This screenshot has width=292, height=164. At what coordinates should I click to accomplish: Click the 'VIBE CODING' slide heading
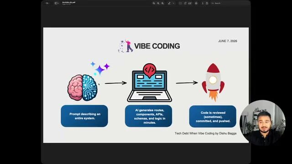coord(157,46)
